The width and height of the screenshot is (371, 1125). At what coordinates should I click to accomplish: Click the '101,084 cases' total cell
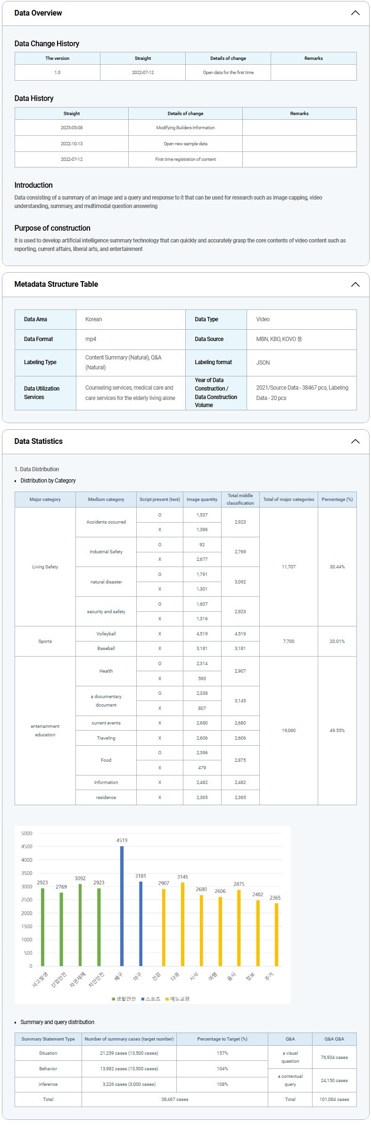334,1100
